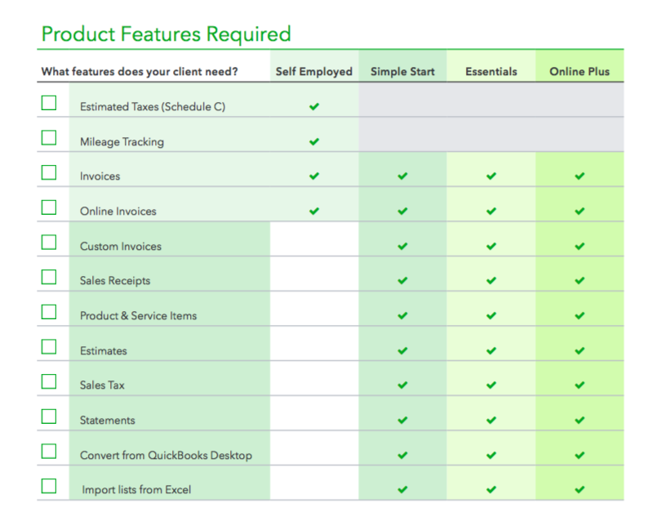Check the Custom Invoices box
657x512 pixels.
pyautogui.click(x=49, y=243)
